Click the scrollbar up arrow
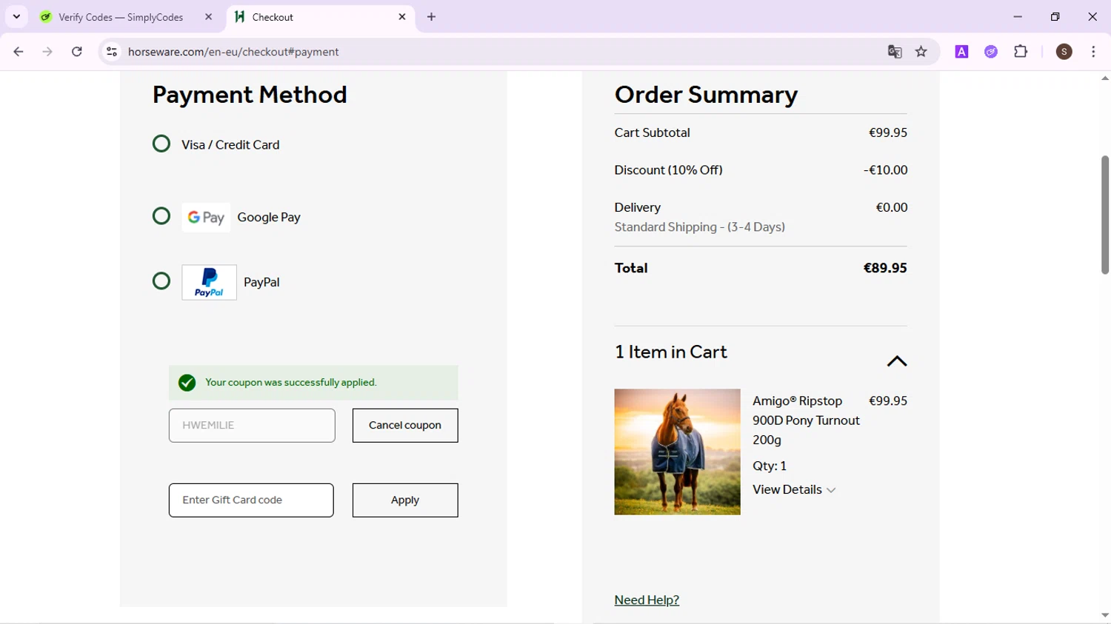1111x624 pixels. point(1105,78)
